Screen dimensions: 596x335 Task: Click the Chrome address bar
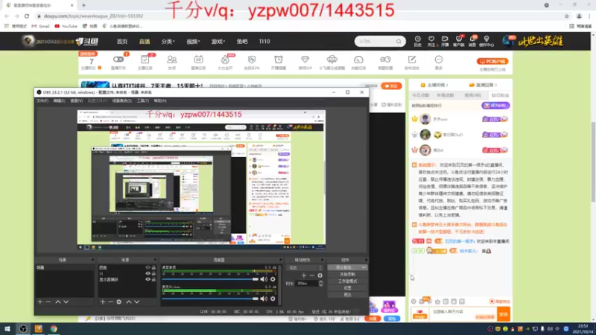[x=300, y=16]
